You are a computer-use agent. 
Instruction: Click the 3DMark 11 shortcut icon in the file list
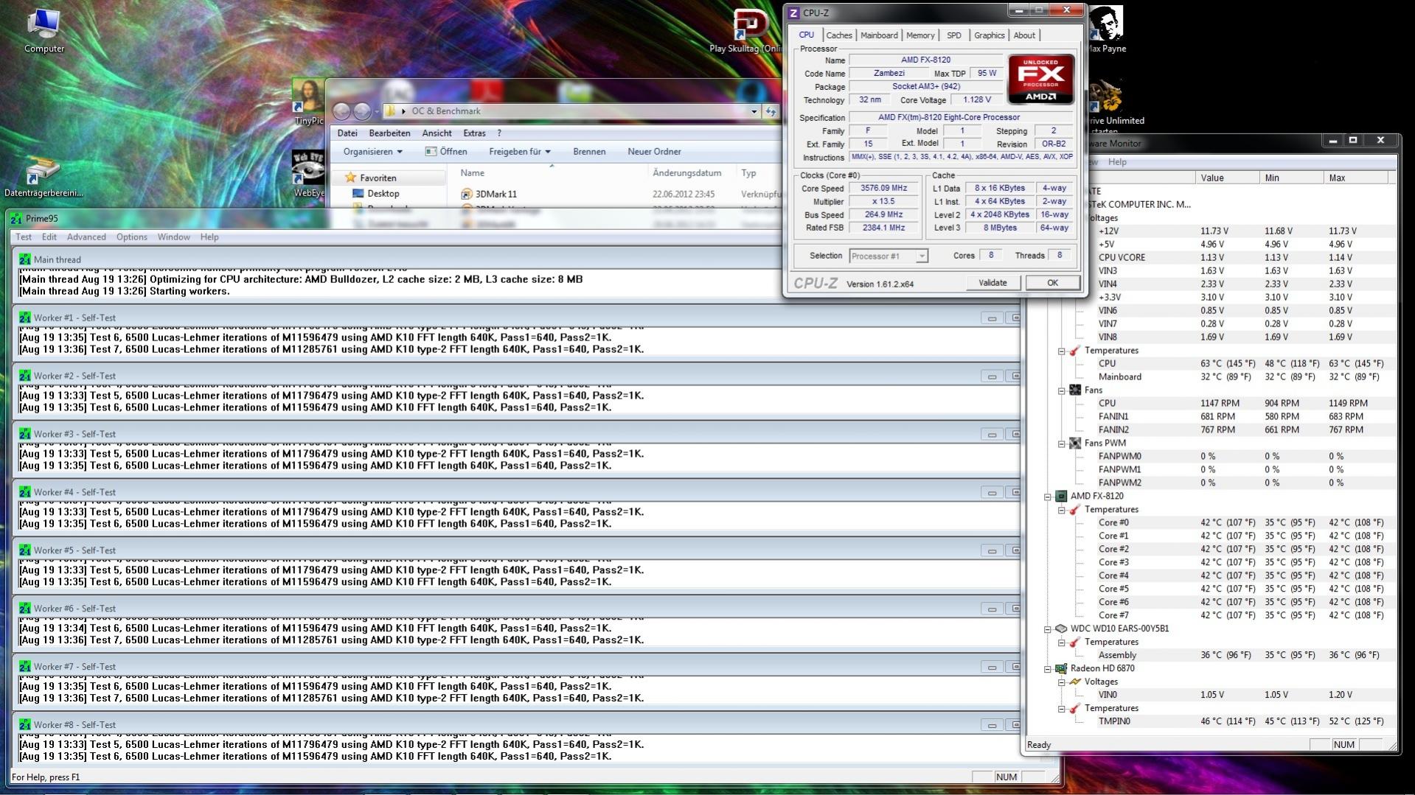pyautogui.click(x=466, y=194)
